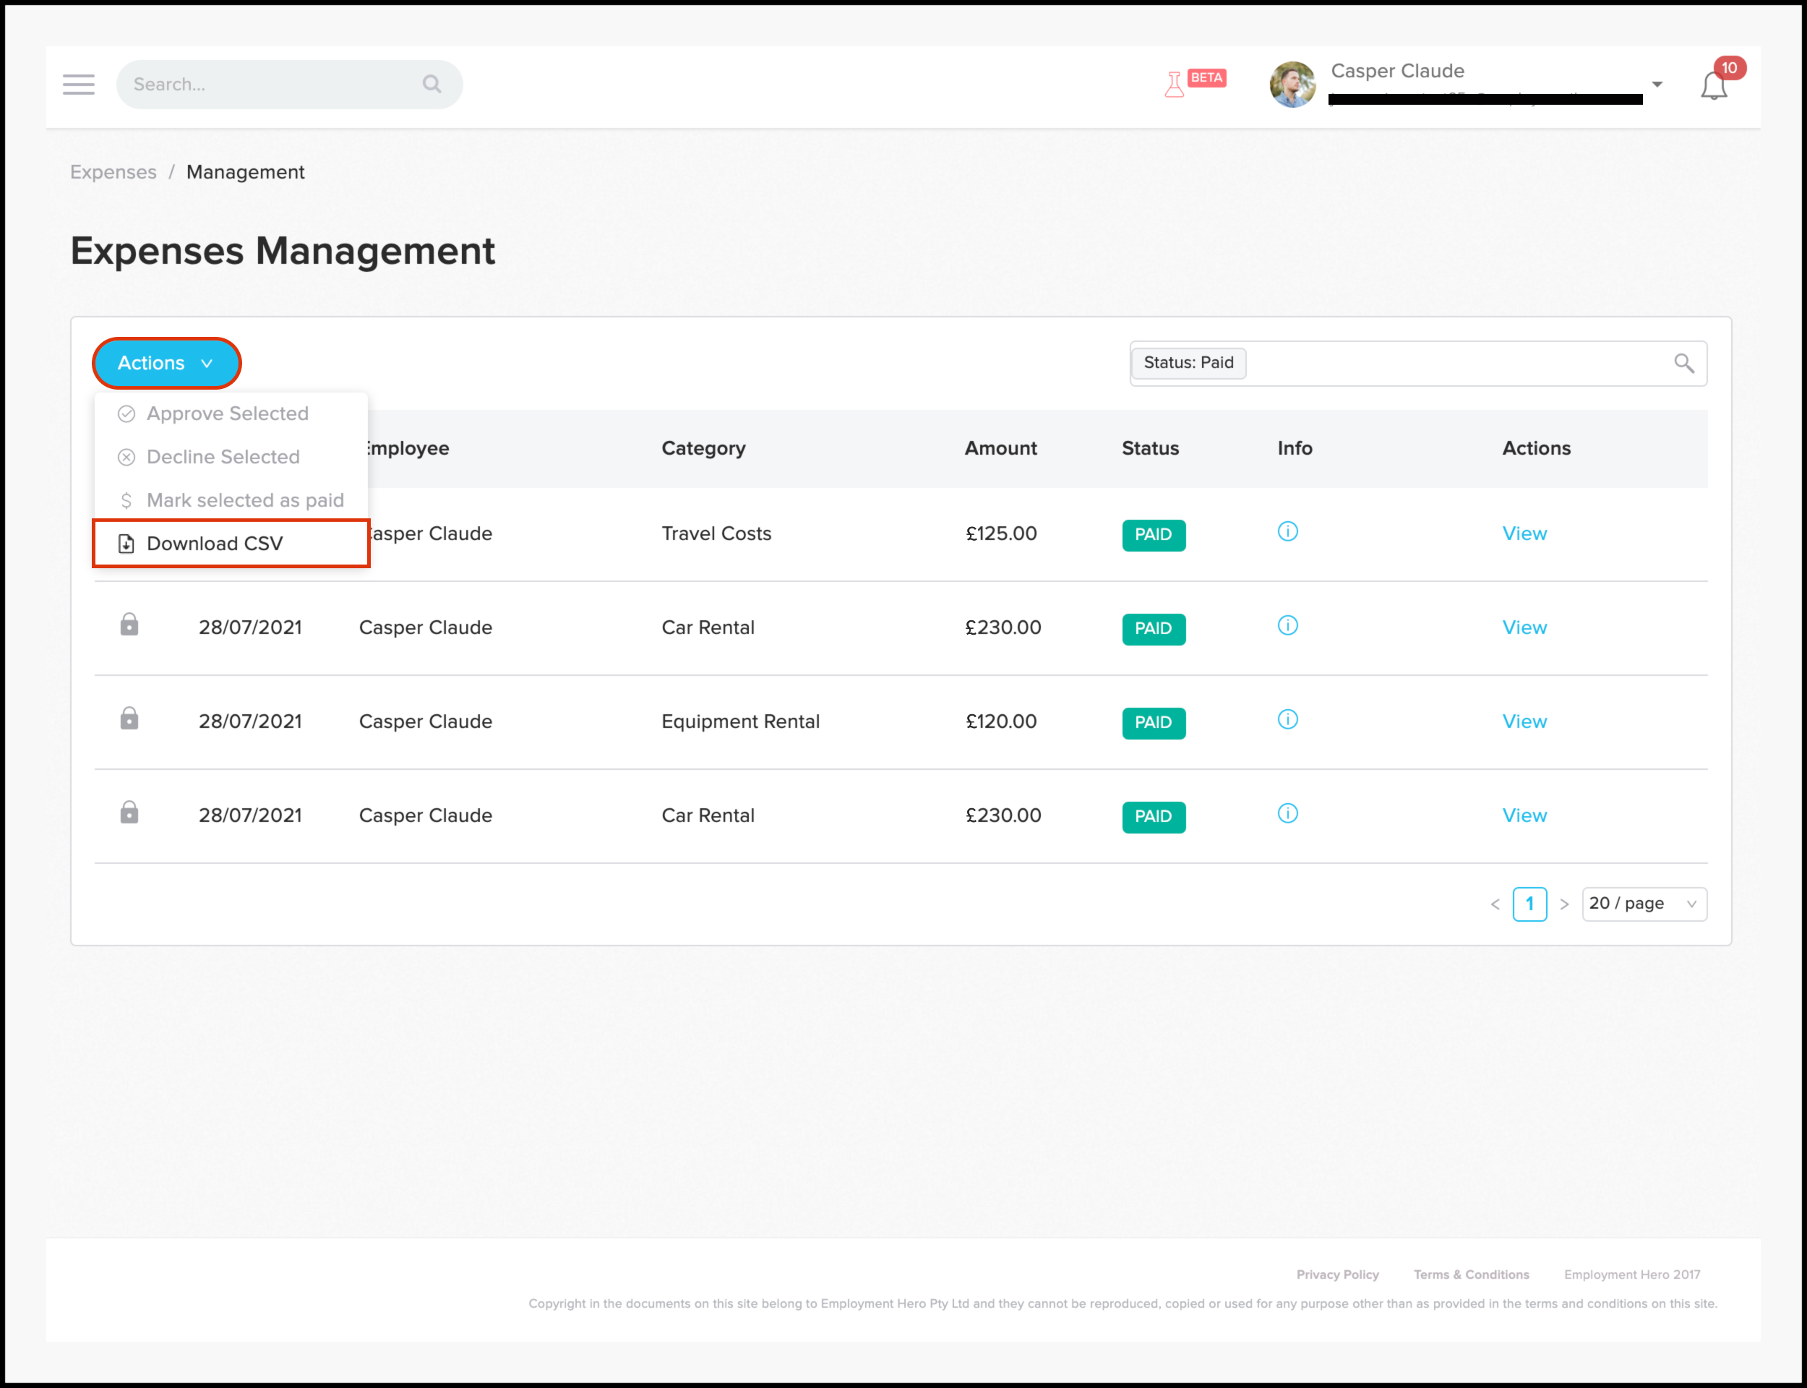Open the beta lab flask icon
The height and width of the screenshot is (1388, 1807).
(x=1175, y=85)
